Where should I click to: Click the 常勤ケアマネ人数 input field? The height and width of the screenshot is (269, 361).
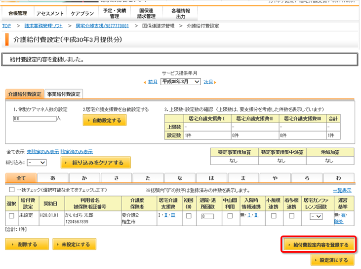click(x=35, y=119)
